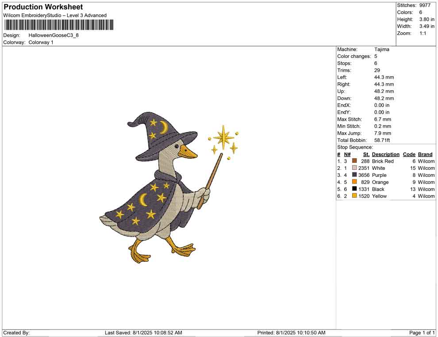Click the 'Orange' description text
Image resolution: width=438 pixels, height=337 pixels.
380,182
